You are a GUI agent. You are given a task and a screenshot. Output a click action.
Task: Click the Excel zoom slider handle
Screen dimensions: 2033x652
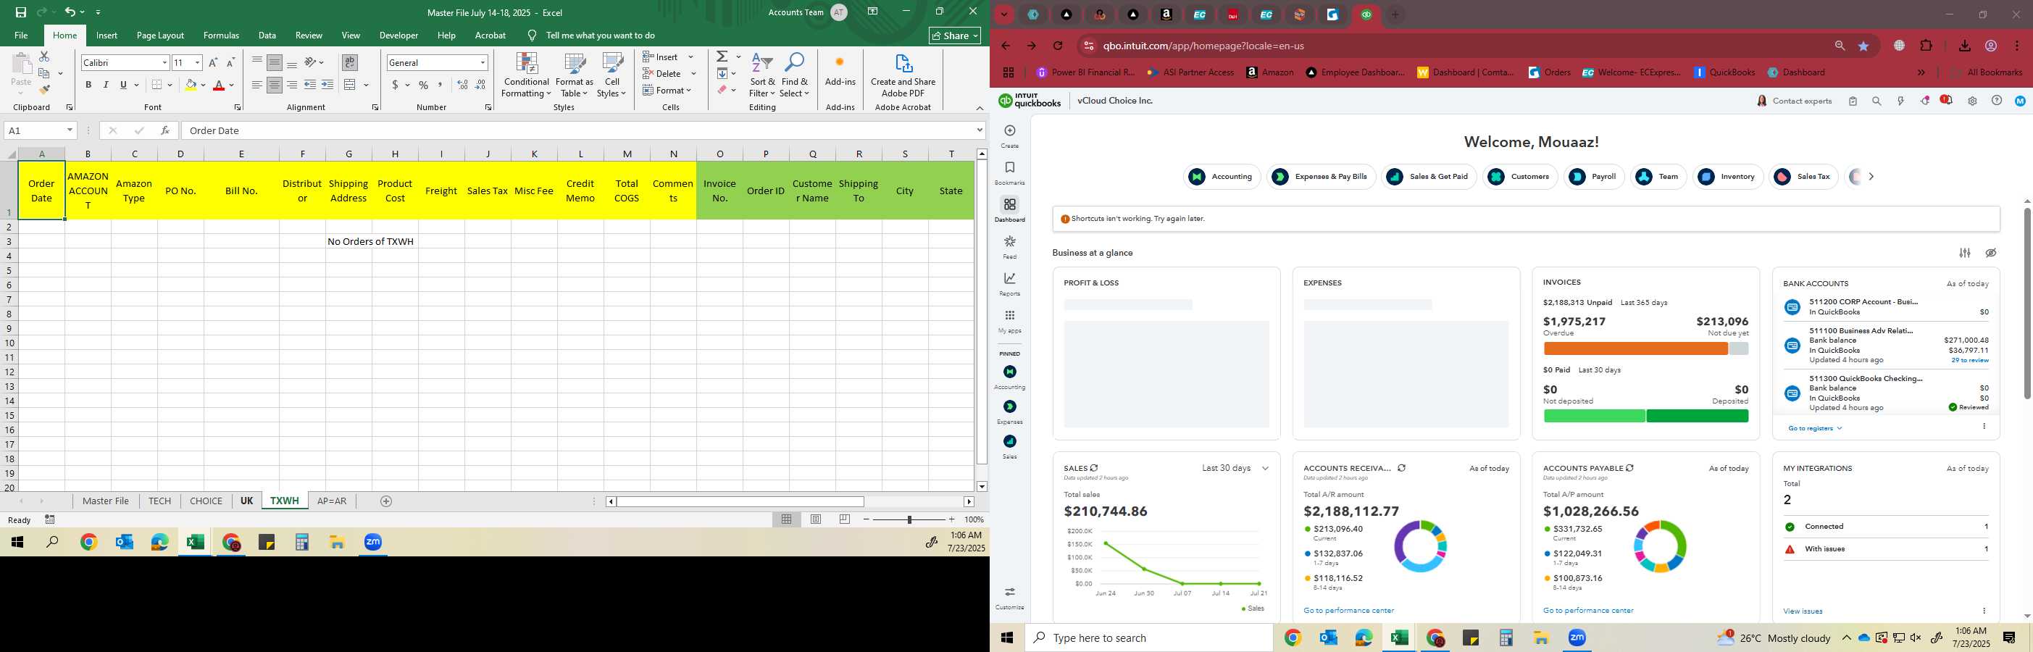point(909,519)
